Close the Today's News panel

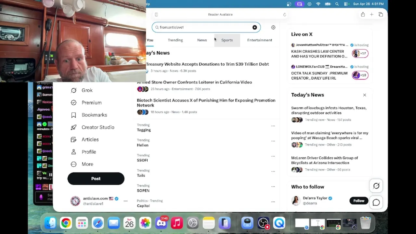tap(364, 95)
